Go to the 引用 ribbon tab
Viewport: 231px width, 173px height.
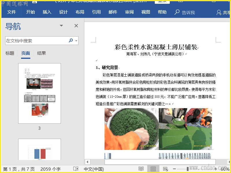pos(96,12)
